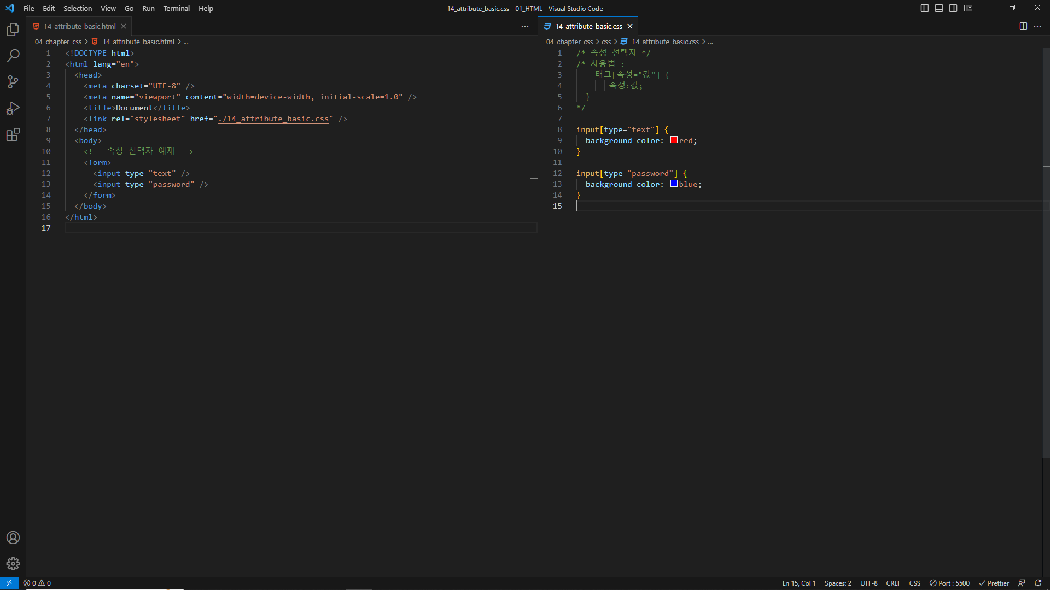Switch to the 14_attribute_basic.html tab
Viewport: 1050px width, 590px height.
click(x=80, y=26)
